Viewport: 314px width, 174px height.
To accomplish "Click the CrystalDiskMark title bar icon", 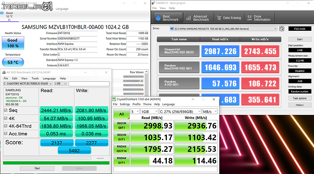I will (x=114, y=99).
